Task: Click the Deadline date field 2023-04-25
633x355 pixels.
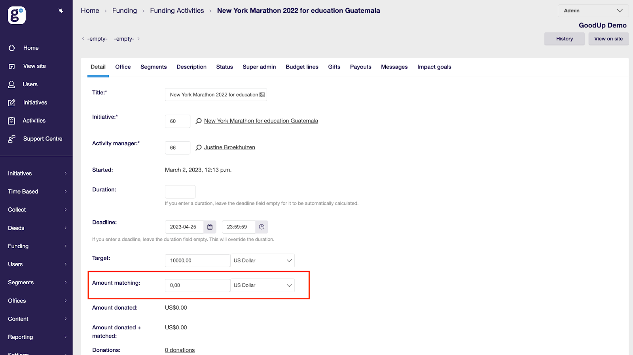Action: click(x=184, y=227)
